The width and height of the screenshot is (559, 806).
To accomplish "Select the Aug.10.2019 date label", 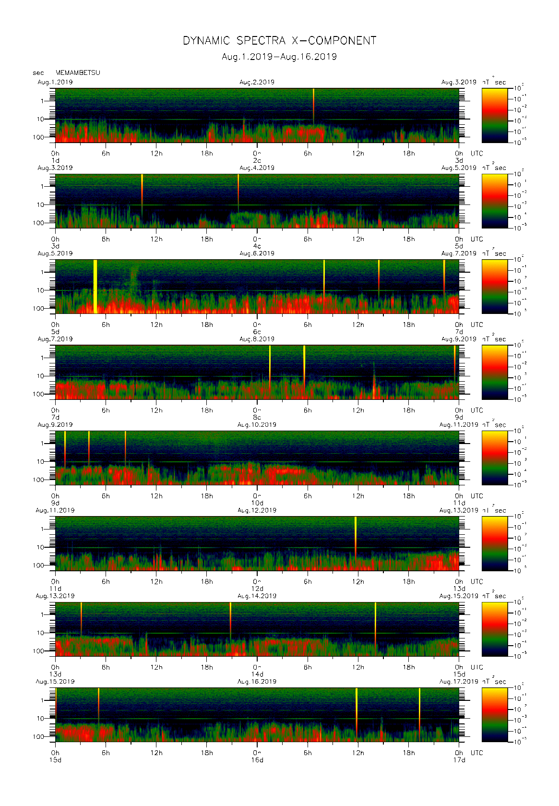I will [x=257, y=425].
